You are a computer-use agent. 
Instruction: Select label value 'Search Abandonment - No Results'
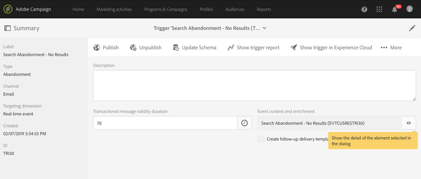pyautogui.click(x=36, y=54)
